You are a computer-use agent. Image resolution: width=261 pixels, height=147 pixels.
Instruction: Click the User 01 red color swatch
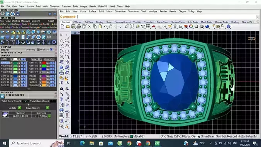pyautogui.click(x=44, y=63)
